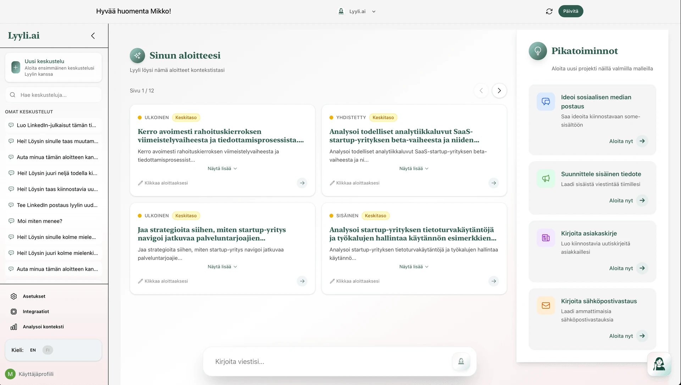Start Kirjoita asiakaskirje via Aloita nyt
The width and height of the screenshot is (681, 385).
628,268
